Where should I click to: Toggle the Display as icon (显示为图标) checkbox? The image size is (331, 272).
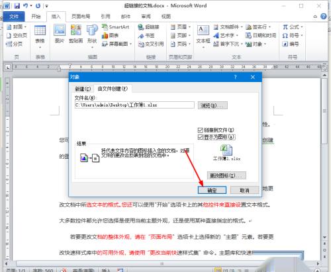coord(201,137)
